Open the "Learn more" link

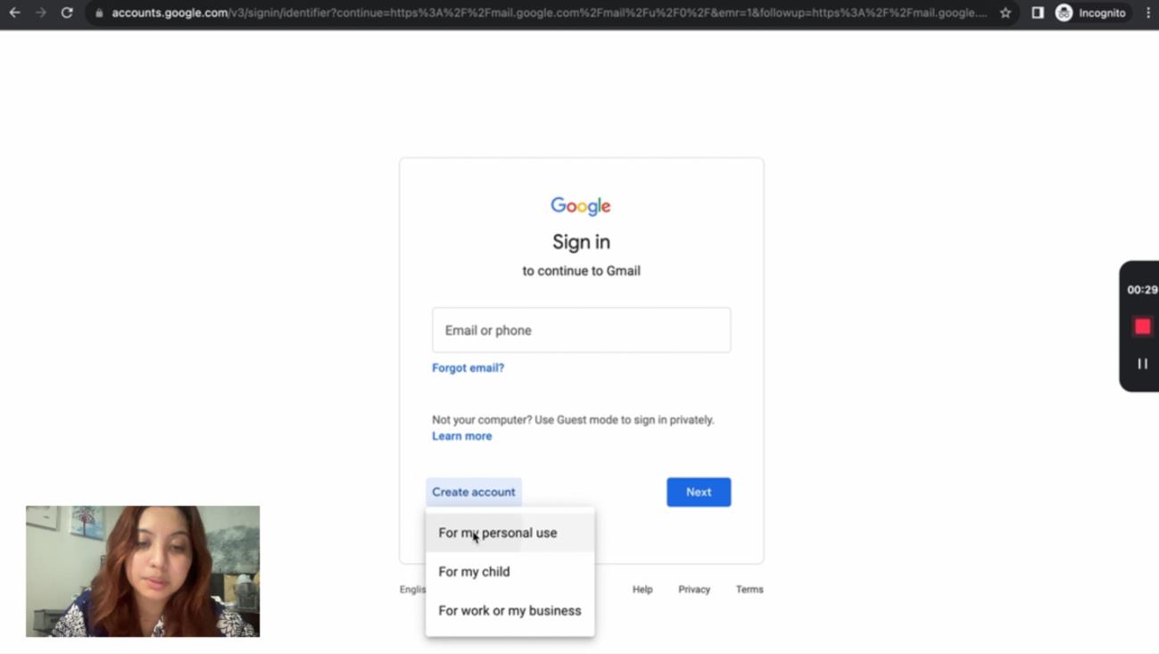coord(461,436)
